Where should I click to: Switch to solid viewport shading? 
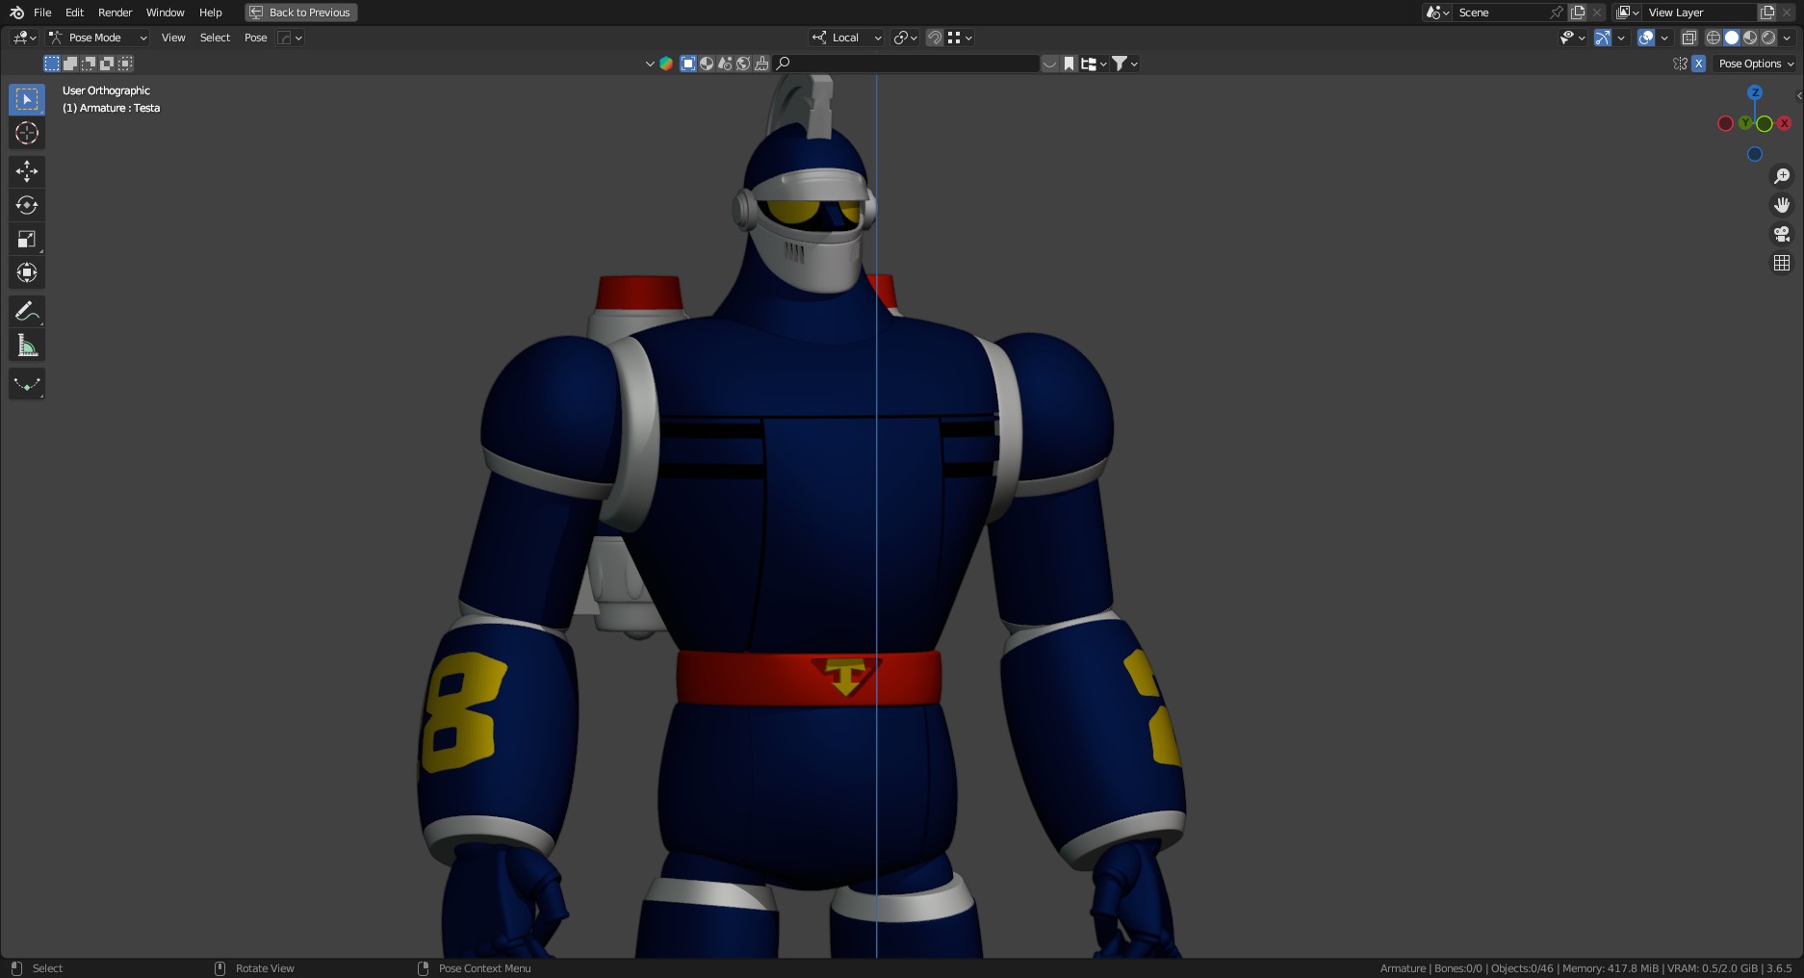click(x=1732, y=38)
